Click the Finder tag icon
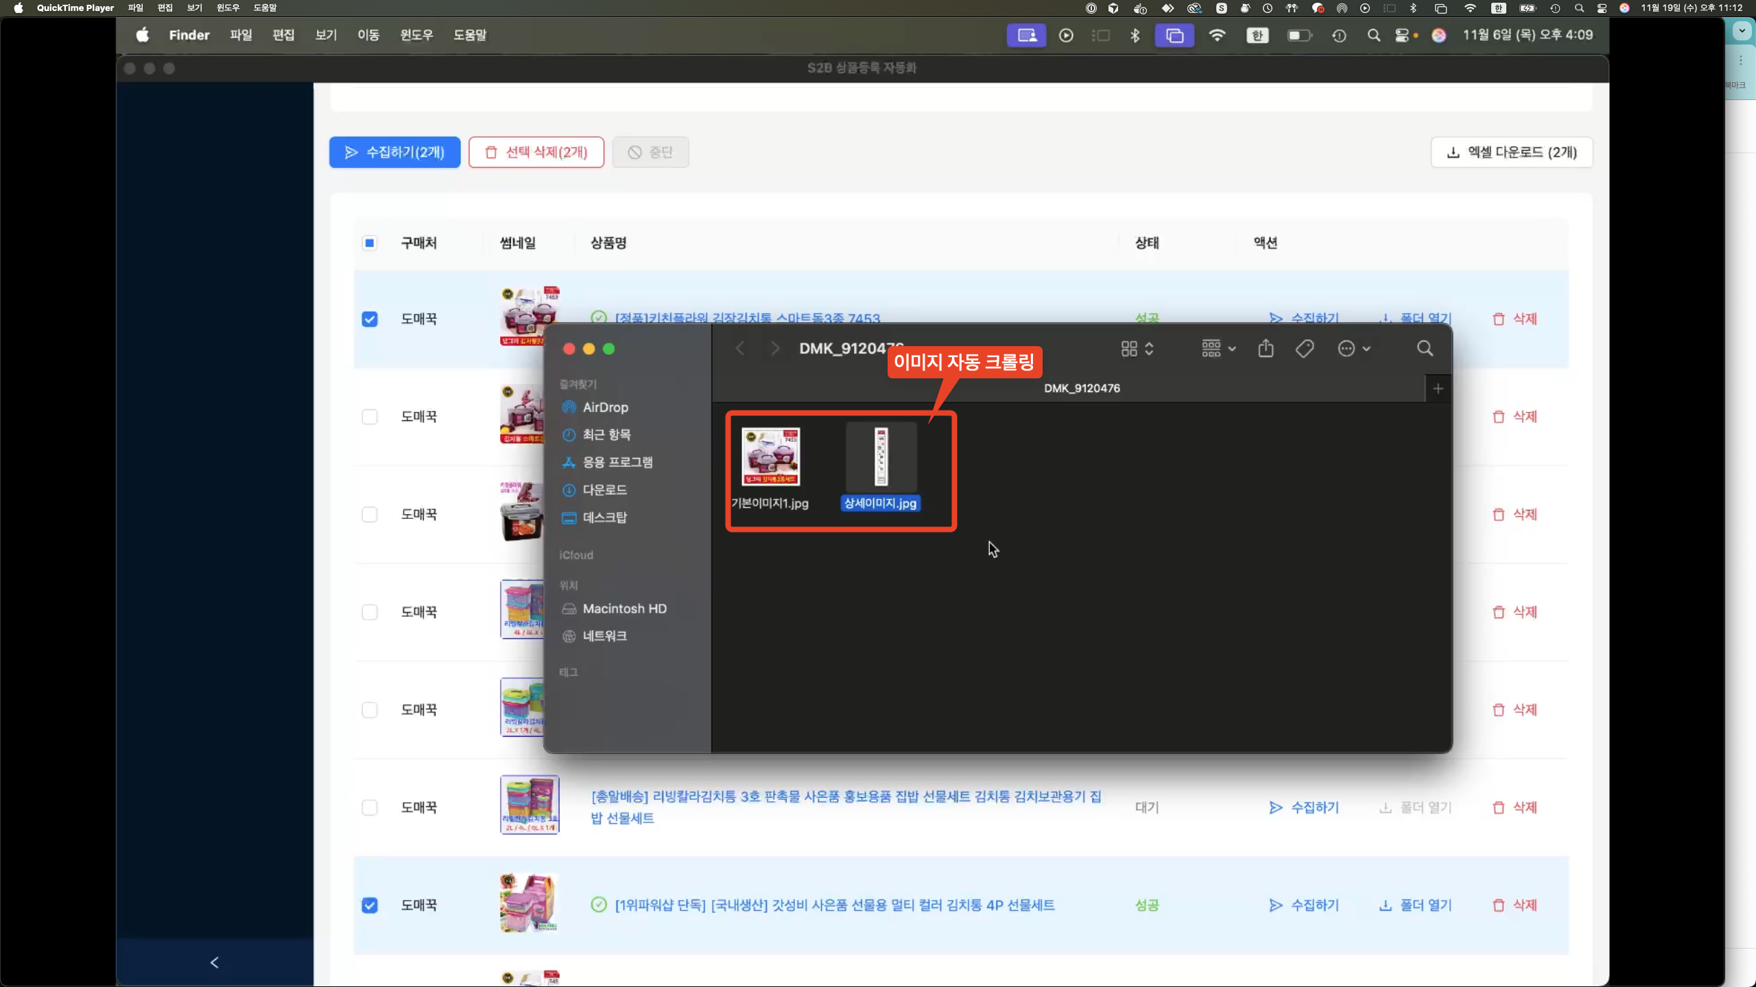 (x=1304, y=349)
